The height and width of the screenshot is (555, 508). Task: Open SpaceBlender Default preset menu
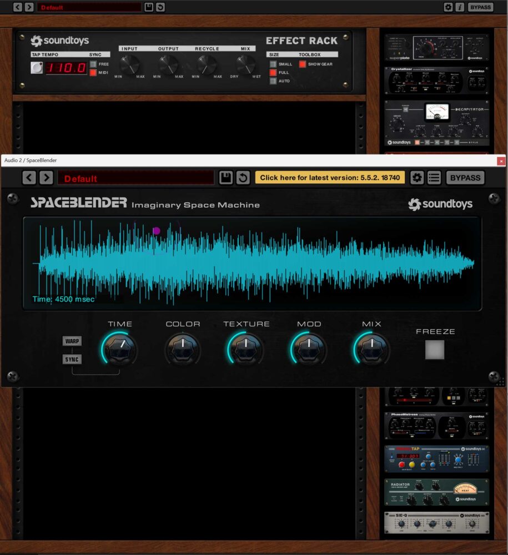(136, 178)
